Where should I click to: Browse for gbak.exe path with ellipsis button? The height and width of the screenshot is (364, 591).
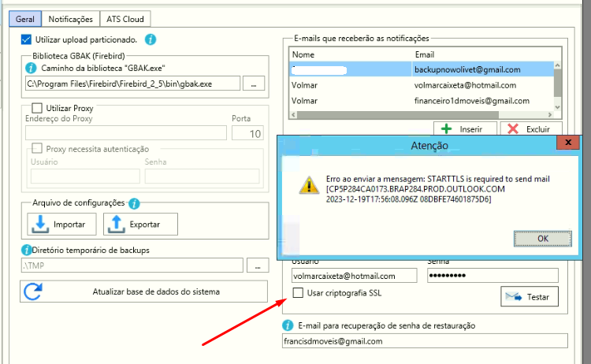254,84
